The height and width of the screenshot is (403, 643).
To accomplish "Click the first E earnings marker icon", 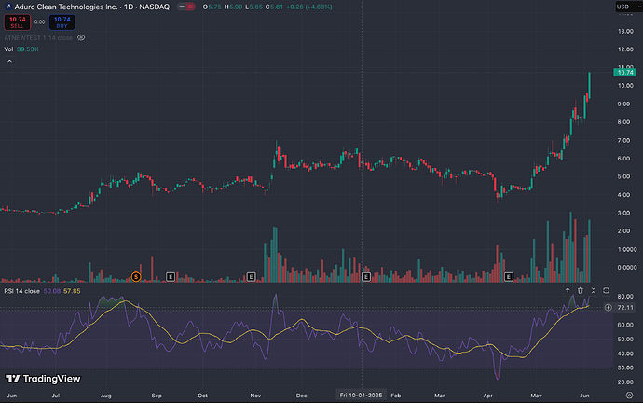I will 171,277.
